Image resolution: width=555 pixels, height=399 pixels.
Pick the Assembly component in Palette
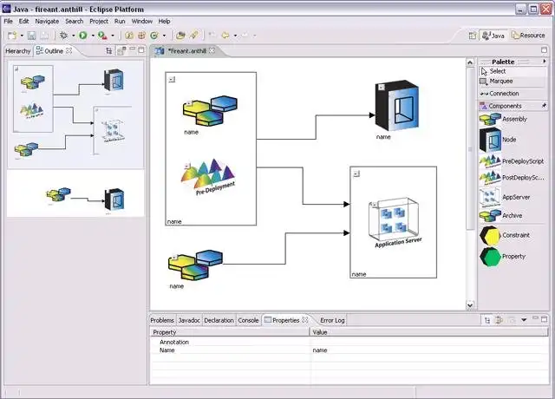(513, 120)
